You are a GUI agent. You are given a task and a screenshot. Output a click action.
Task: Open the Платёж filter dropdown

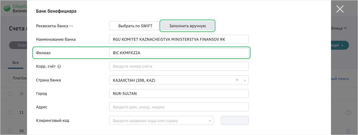pos(18,79)
